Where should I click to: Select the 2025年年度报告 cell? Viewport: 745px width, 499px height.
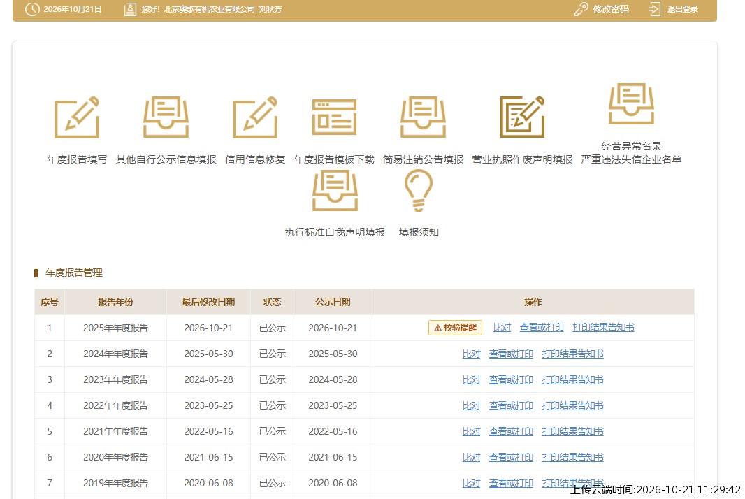pos(115,328)
